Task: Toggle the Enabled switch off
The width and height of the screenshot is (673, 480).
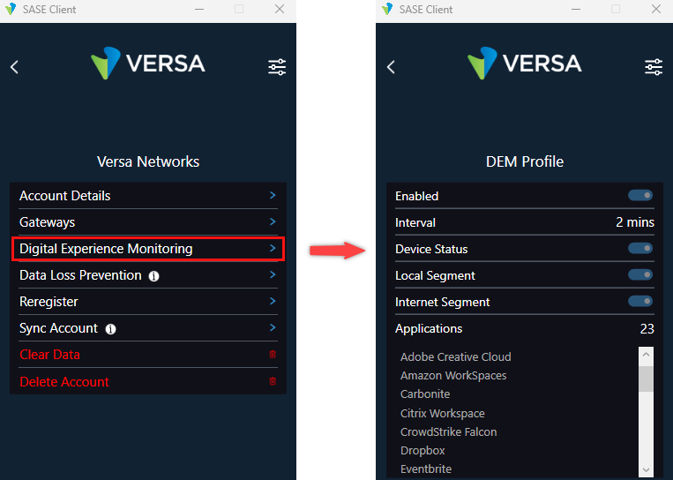Action: click(640, 196)
